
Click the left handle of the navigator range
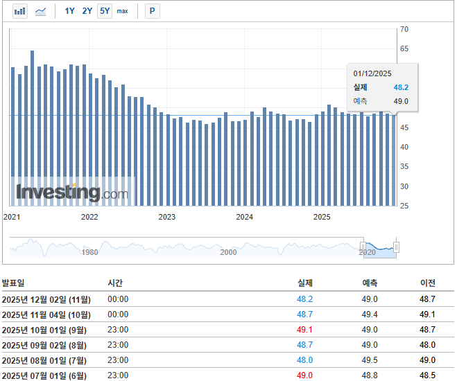362,247
